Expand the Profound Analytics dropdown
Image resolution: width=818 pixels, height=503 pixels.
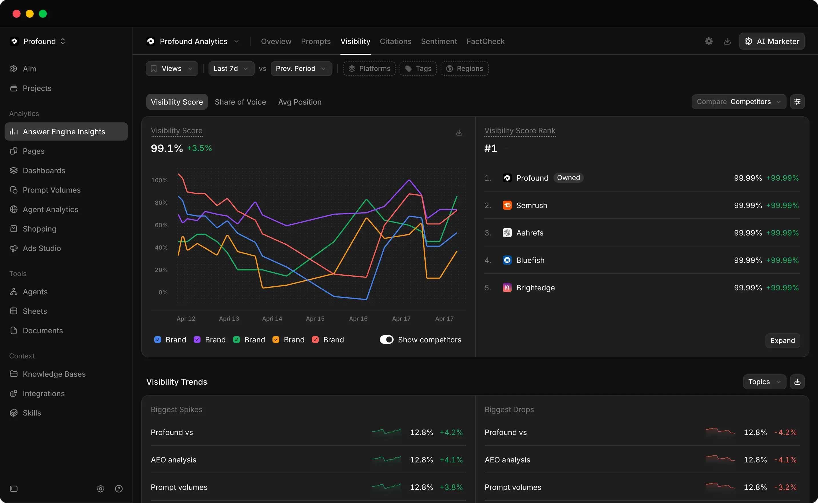click(x=193, y=41)
